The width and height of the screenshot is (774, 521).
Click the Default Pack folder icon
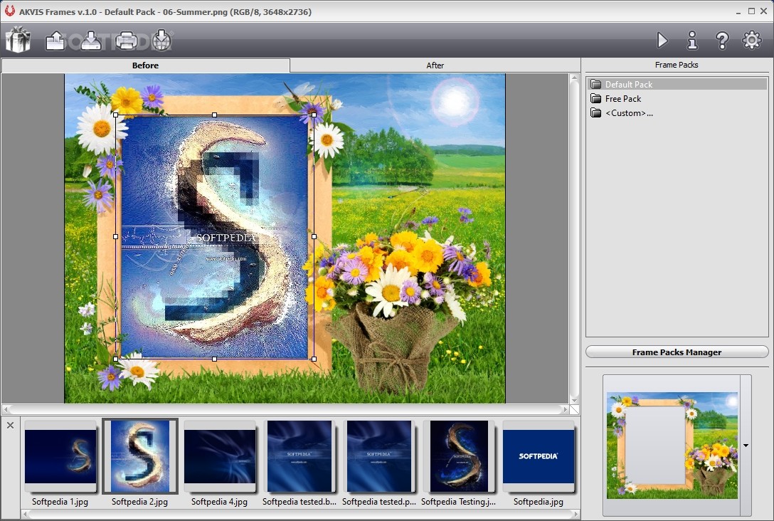[596, 85]
